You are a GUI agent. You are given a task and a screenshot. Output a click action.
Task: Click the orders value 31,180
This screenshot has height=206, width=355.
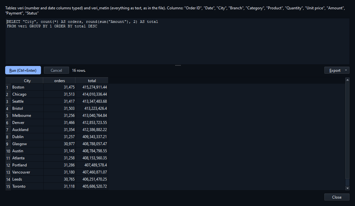tap(60, 172)
